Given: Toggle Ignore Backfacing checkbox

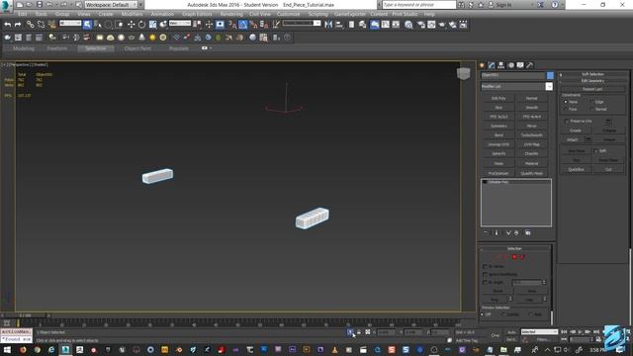Looking at the screenshot, I should tap(485, 275).
